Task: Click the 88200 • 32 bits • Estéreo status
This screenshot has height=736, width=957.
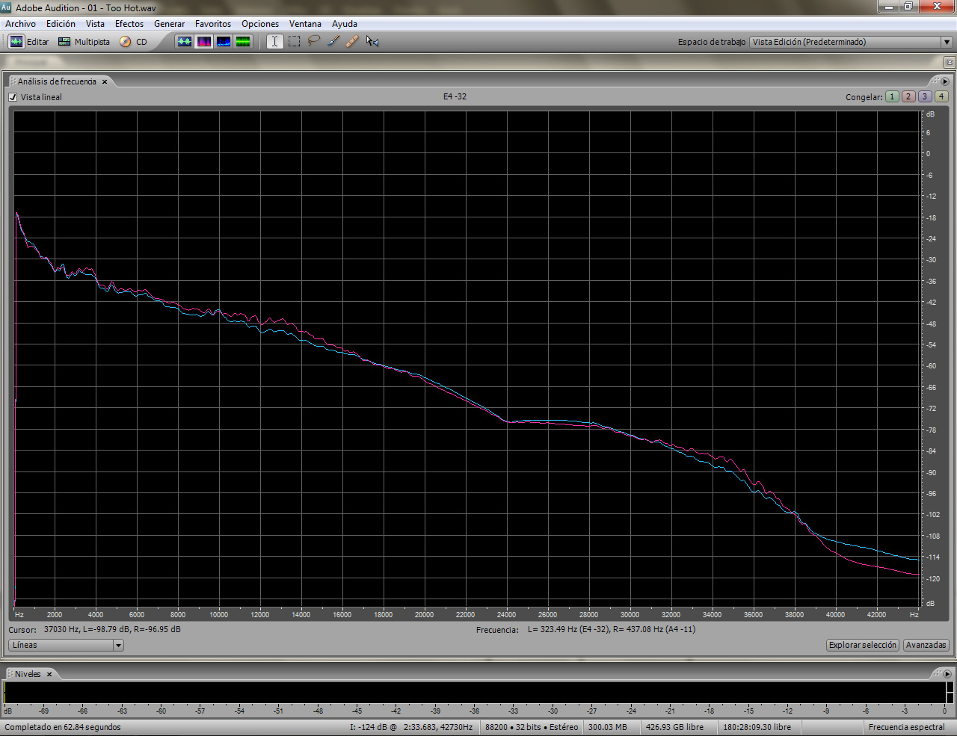Action: (532, 727)
